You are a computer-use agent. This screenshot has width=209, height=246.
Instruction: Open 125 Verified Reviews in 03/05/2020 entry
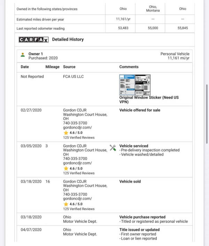click(x=79, y=173)
